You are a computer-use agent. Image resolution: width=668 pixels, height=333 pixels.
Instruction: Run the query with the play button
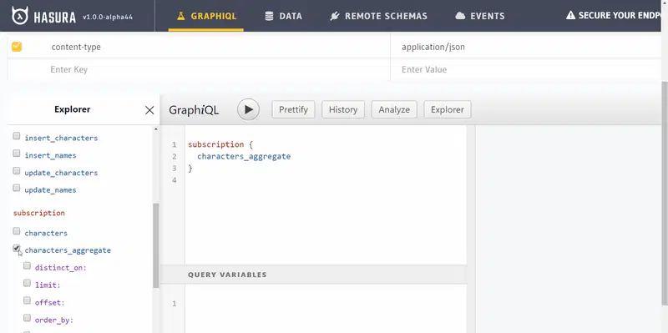click(x=248, y=109)
